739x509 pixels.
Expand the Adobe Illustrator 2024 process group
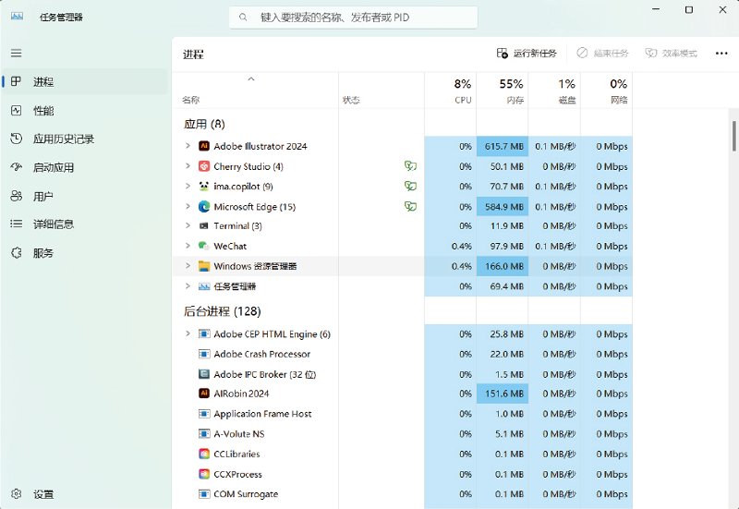coord(188,146)
